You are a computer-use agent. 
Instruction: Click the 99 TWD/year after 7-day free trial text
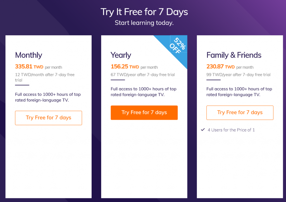pos(239,75)
